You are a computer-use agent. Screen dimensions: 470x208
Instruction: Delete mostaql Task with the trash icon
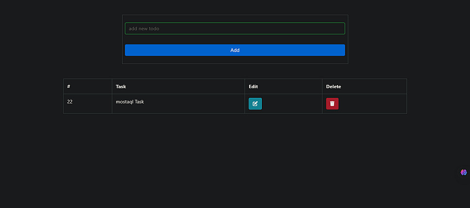pyautogui.click(x=332, y=104)
